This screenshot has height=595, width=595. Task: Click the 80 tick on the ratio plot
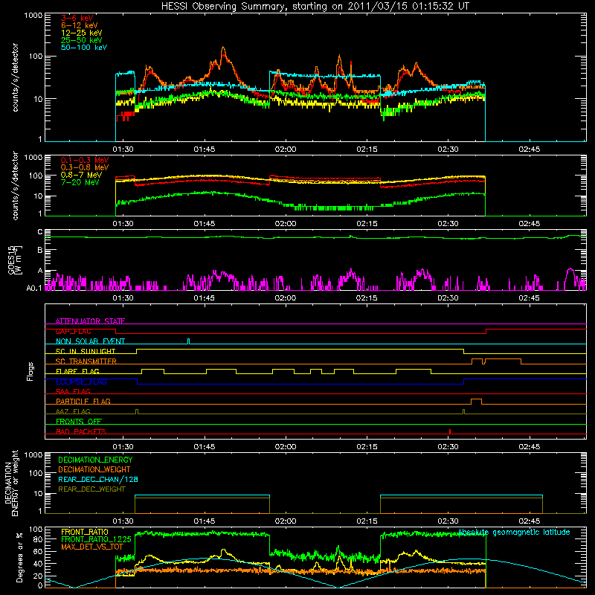38,538
